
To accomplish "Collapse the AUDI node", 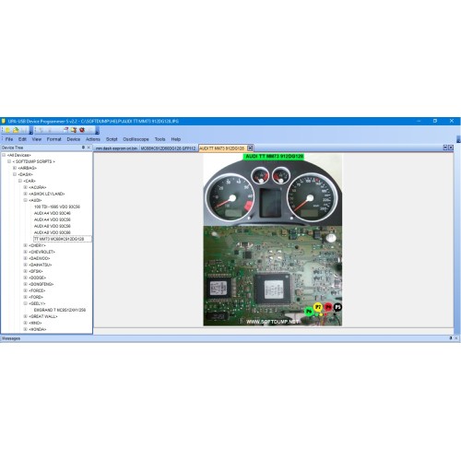I will (26, 200).
